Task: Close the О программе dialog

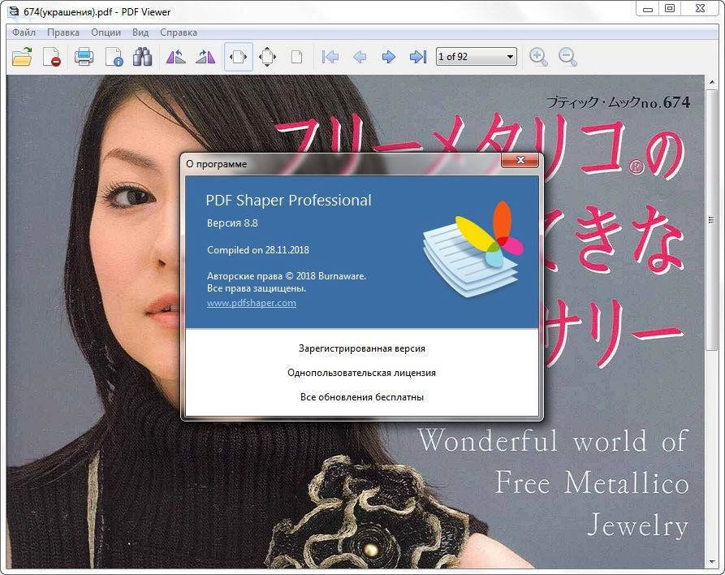Action: (520, 160)
